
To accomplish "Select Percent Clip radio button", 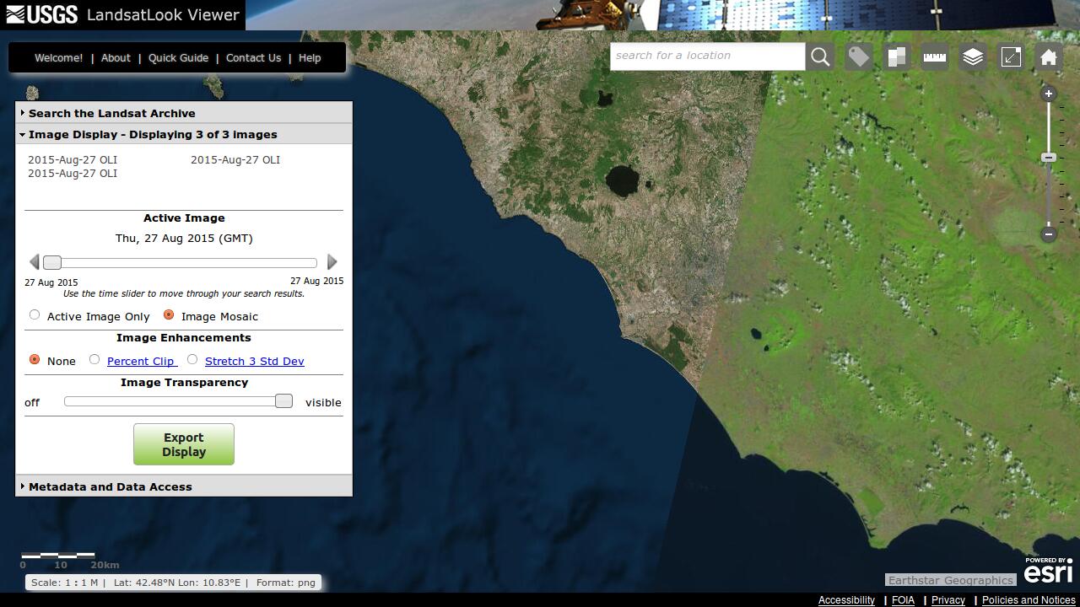I will 94,360.
